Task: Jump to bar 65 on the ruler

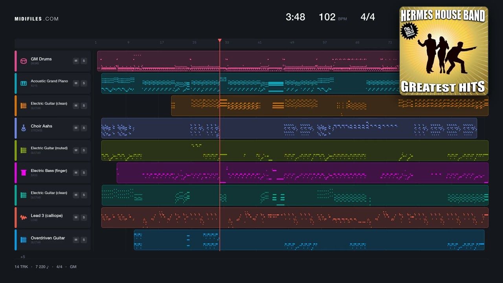Action: [x=357, y=42]
